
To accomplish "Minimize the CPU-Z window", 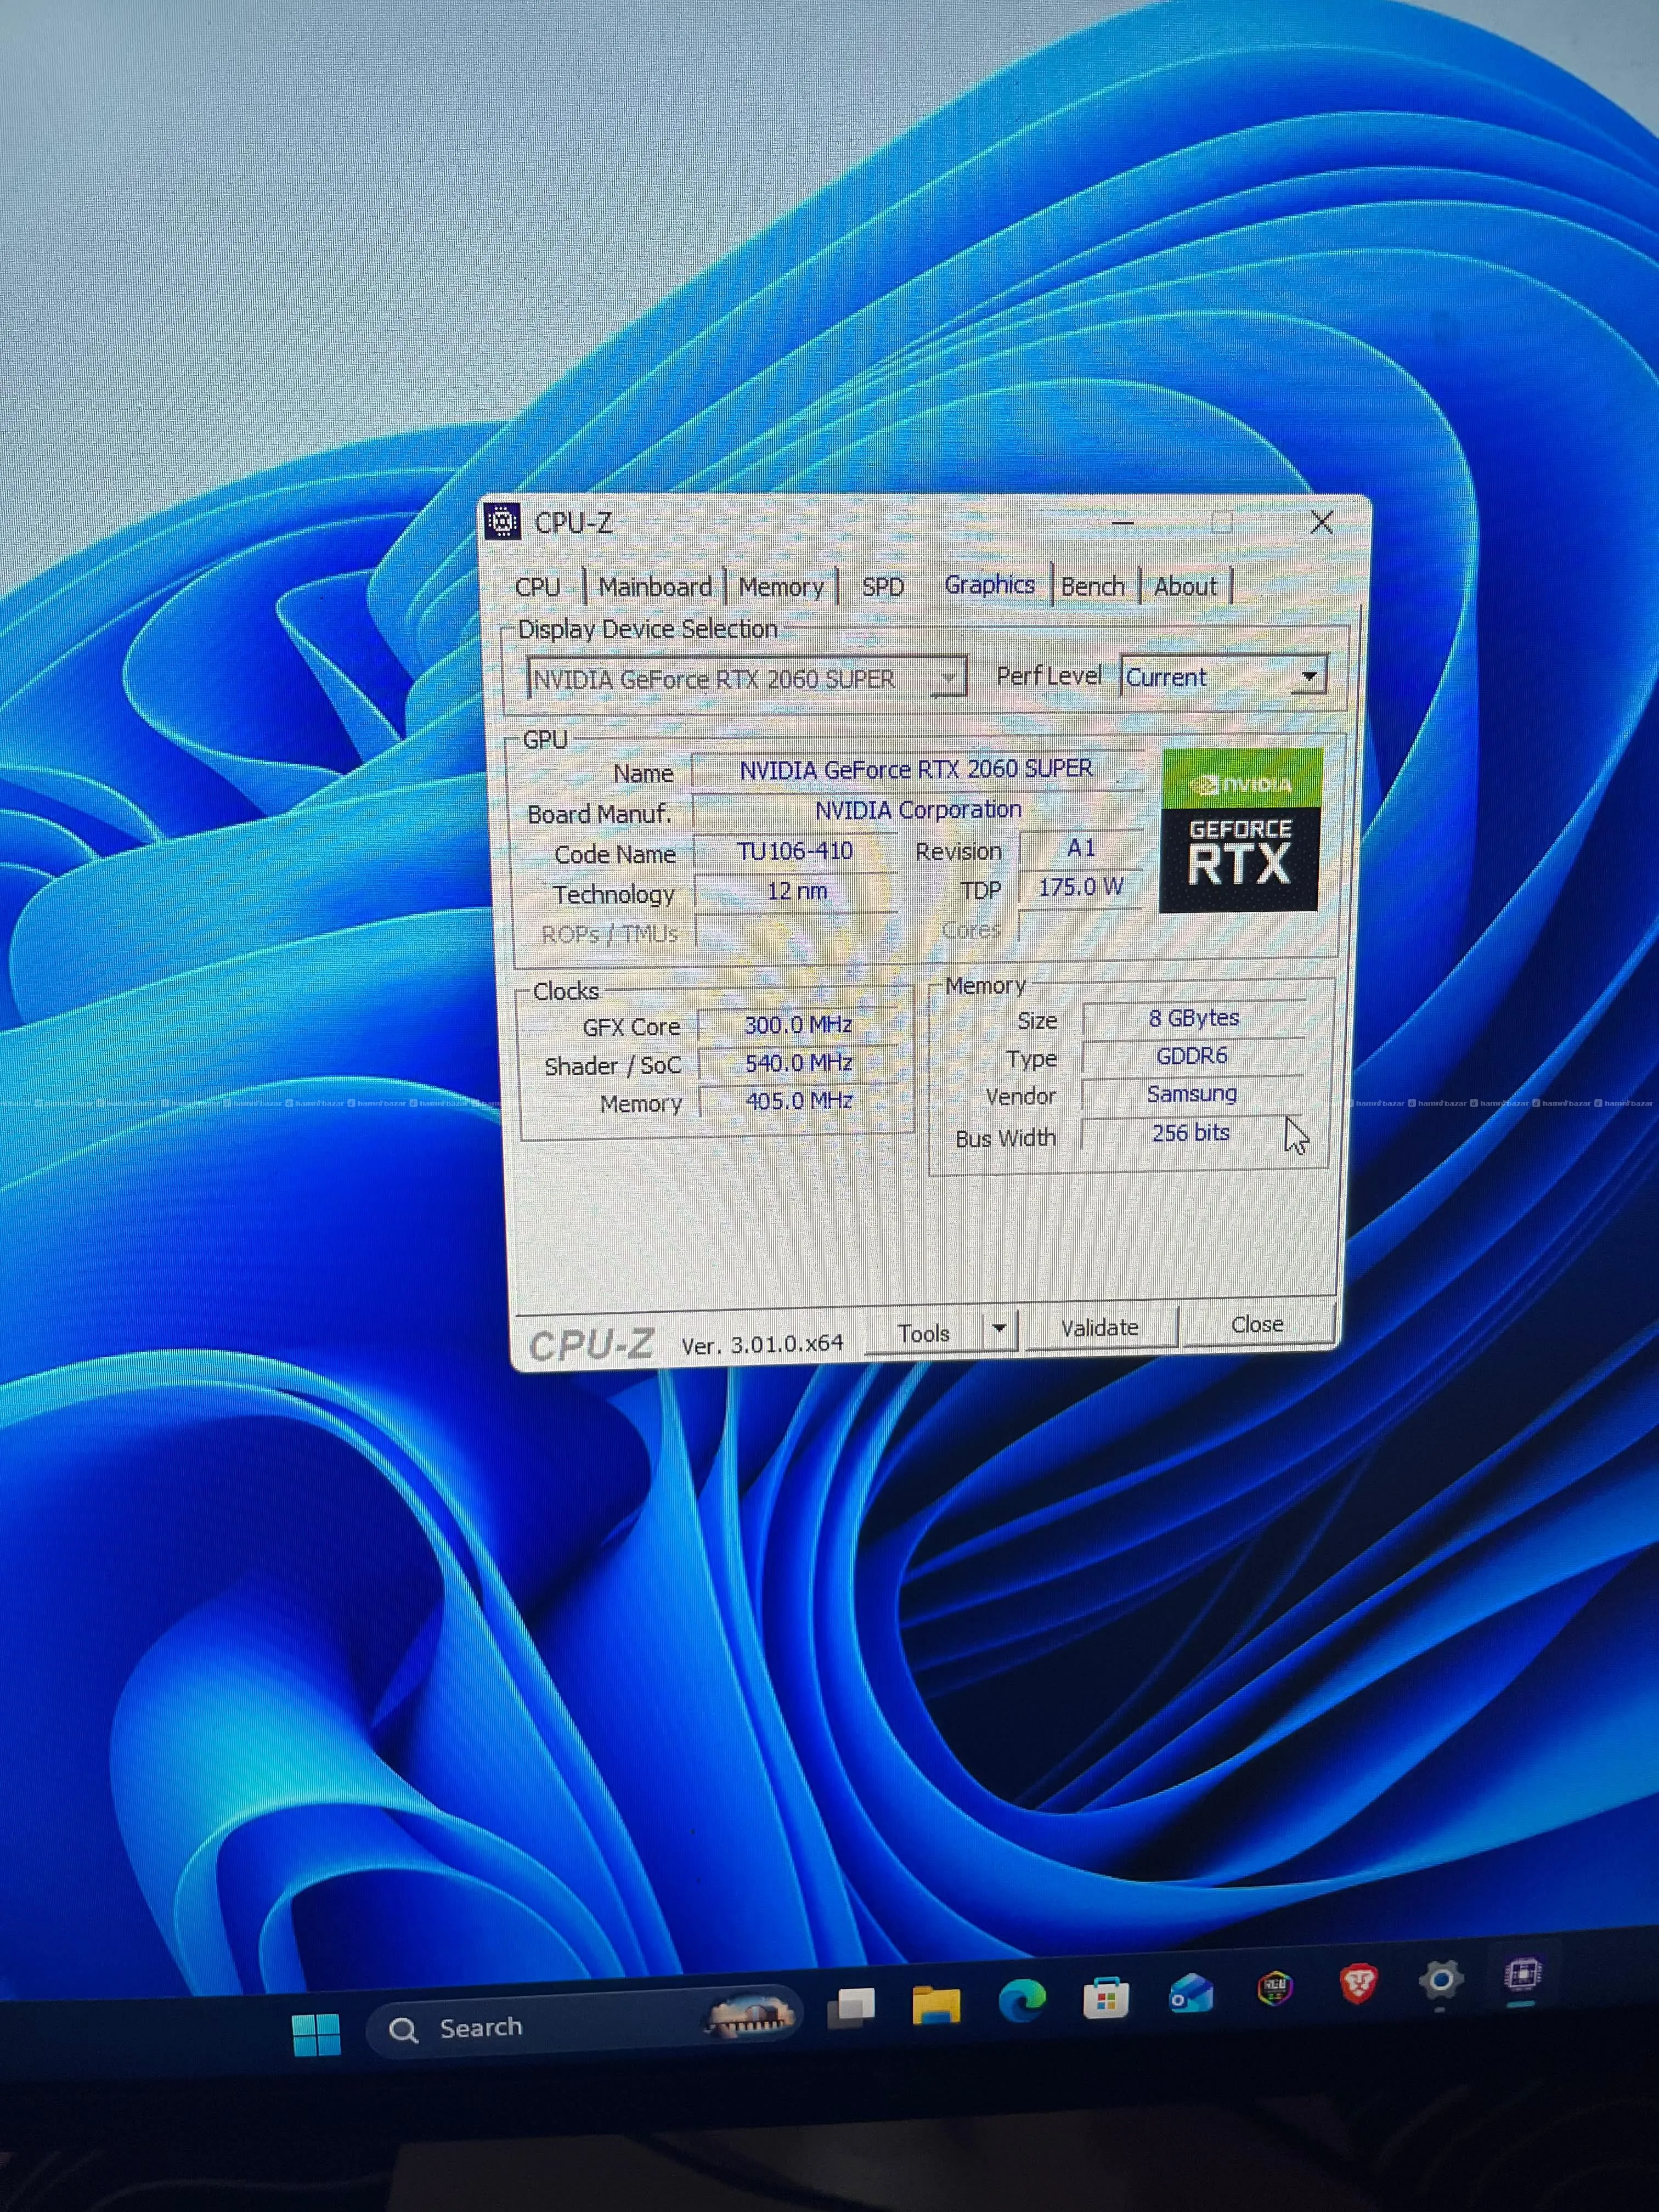I will coord(1123,522).
